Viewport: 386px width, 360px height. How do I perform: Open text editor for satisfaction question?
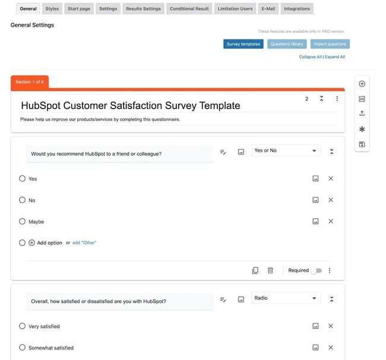tap(223, 300)
